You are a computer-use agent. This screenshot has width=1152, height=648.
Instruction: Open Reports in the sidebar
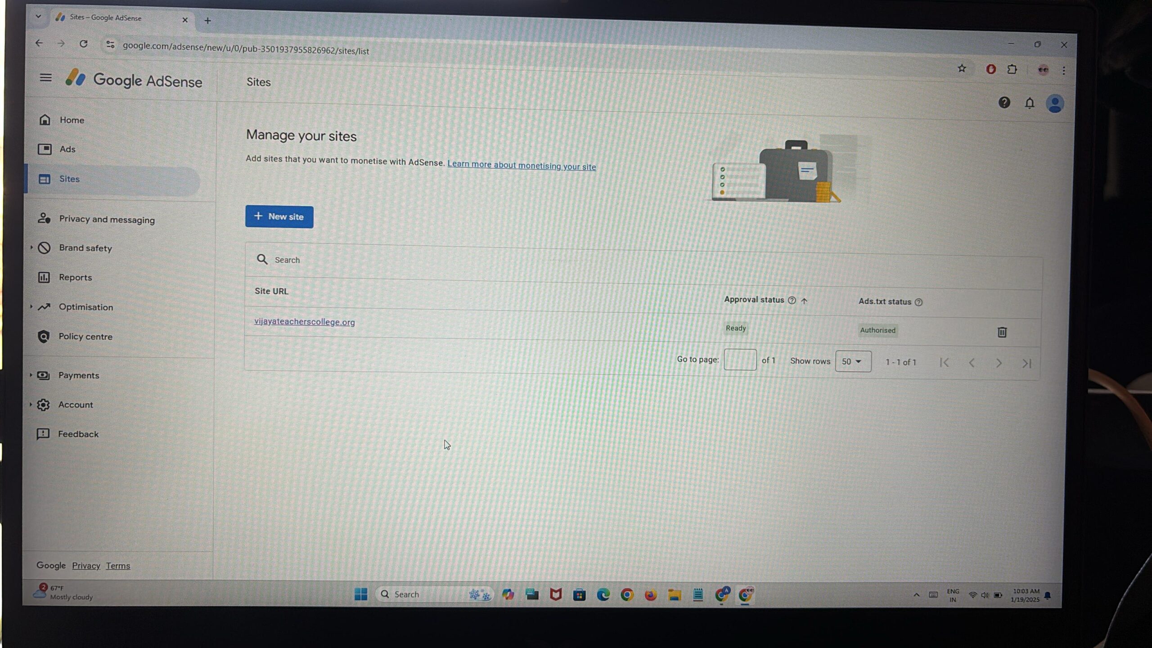(75, 277)
